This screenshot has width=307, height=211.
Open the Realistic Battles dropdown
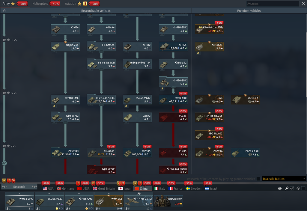point(284,179)
